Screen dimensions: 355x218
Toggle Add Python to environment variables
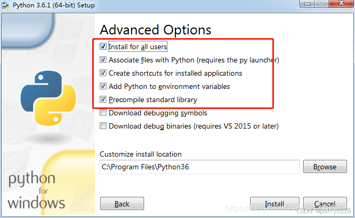point(103,86)
